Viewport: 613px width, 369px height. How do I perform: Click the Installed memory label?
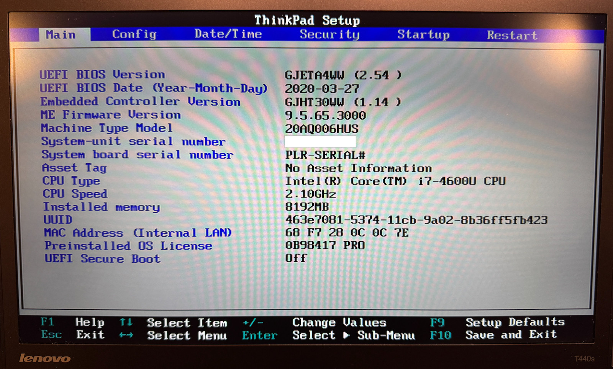[x=102, y=207]
